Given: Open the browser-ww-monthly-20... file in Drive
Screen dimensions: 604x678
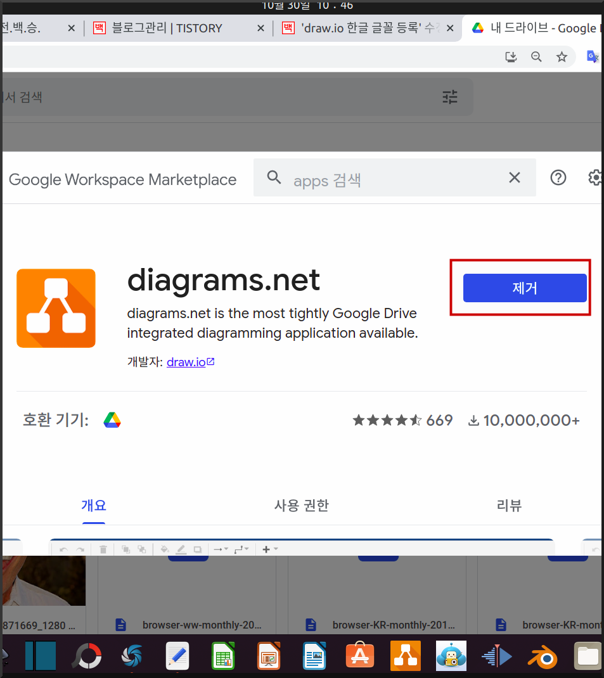Looking at the screenshot, I should coord(188,625).
